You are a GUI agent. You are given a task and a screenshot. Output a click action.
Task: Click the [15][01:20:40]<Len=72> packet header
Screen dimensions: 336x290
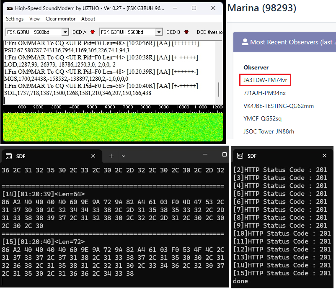point(44,241)
